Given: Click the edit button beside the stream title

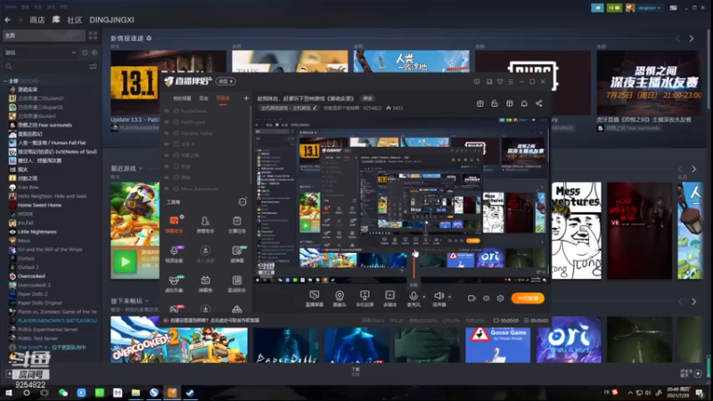Looking at the screenshot, I should pos(367,98).
